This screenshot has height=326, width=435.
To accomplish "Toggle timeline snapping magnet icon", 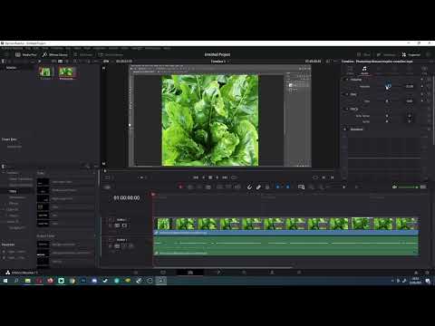I will click(249, 187).
